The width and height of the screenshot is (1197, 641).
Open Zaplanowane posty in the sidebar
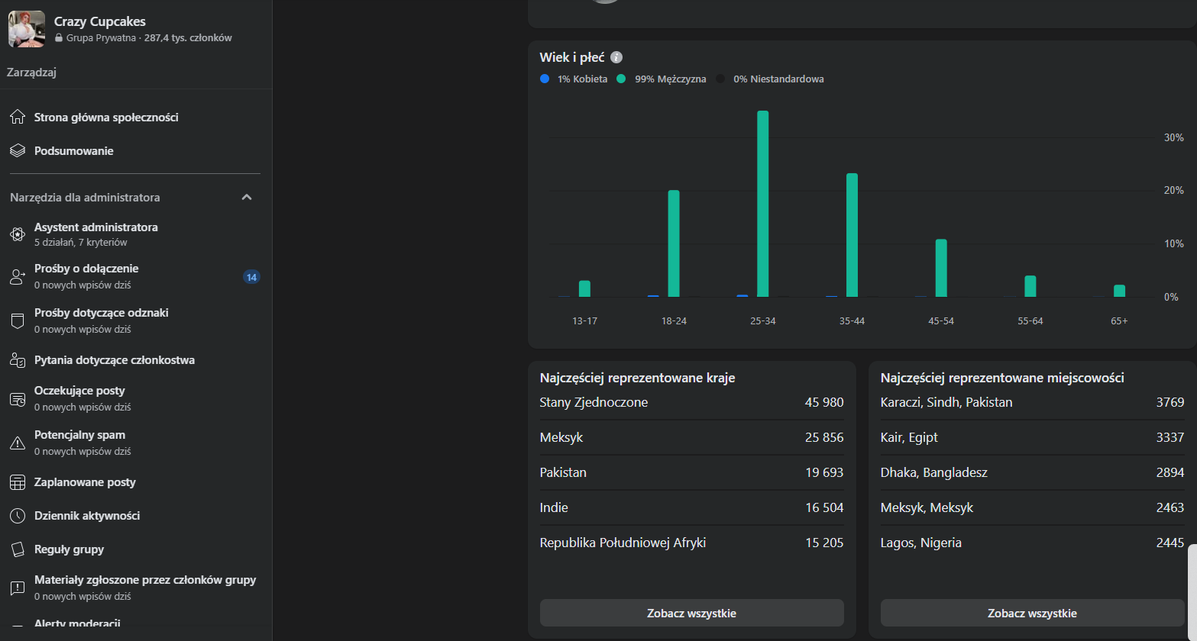click(x=85, y=482)
